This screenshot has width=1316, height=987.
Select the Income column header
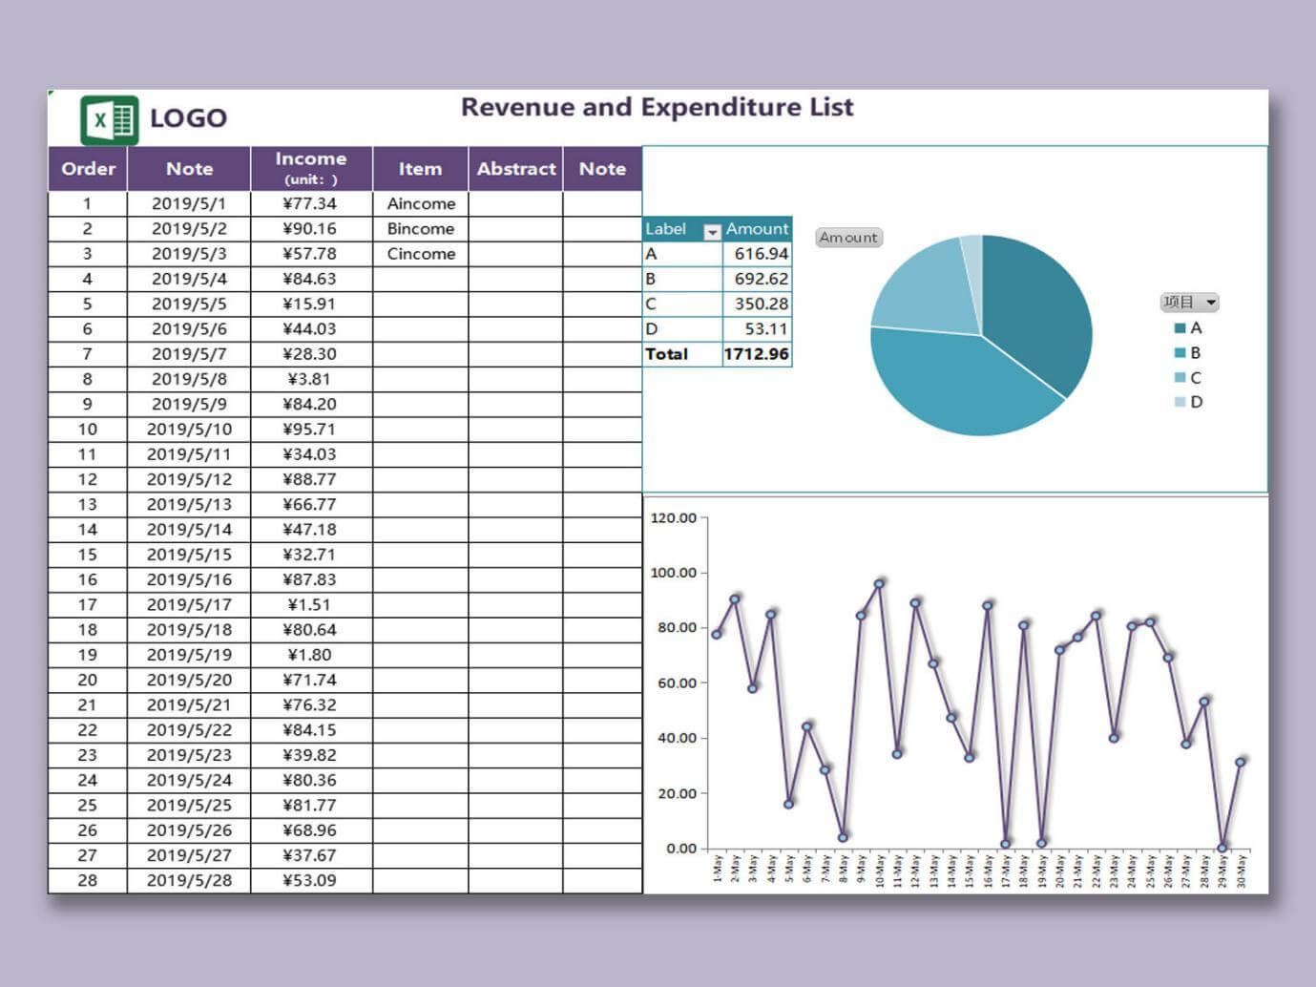(311, 169)
